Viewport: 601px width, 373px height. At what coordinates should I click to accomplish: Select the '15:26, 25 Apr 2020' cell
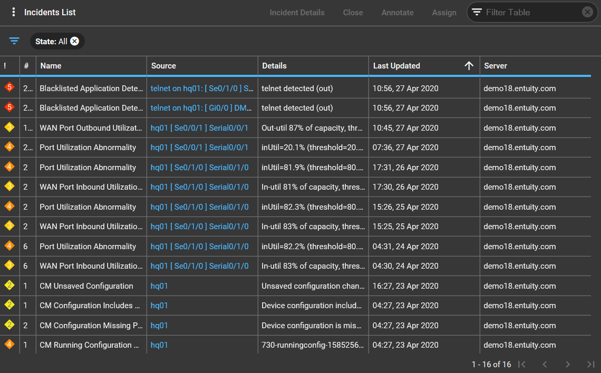pos(424,207)
